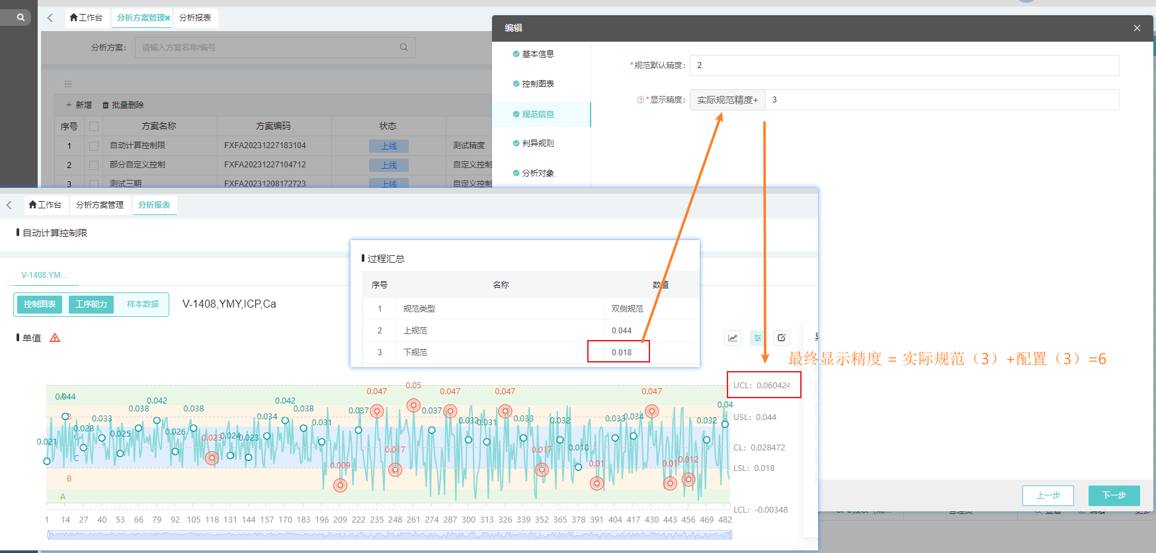Image resolution: width=1156 pixels, height=553 pixels.
Task: Select 判异规则 step in edit dialog
Action: [x=534, y=144]
